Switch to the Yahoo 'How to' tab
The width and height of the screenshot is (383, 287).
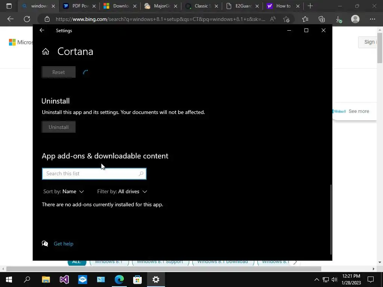[283, 6]
